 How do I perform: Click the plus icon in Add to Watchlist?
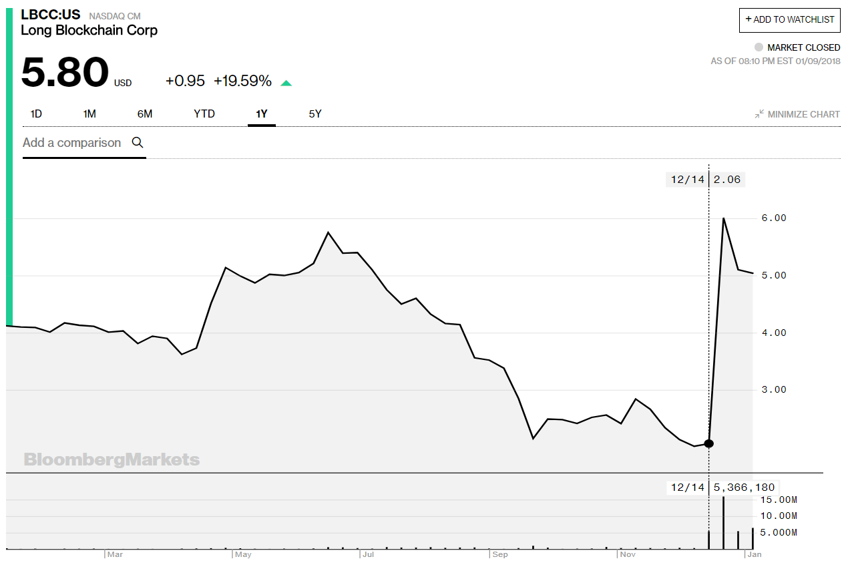click(x=749, y=19)
